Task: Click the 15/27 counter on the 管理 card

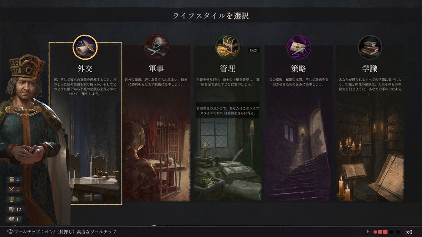Action: [x=253, y=50]
